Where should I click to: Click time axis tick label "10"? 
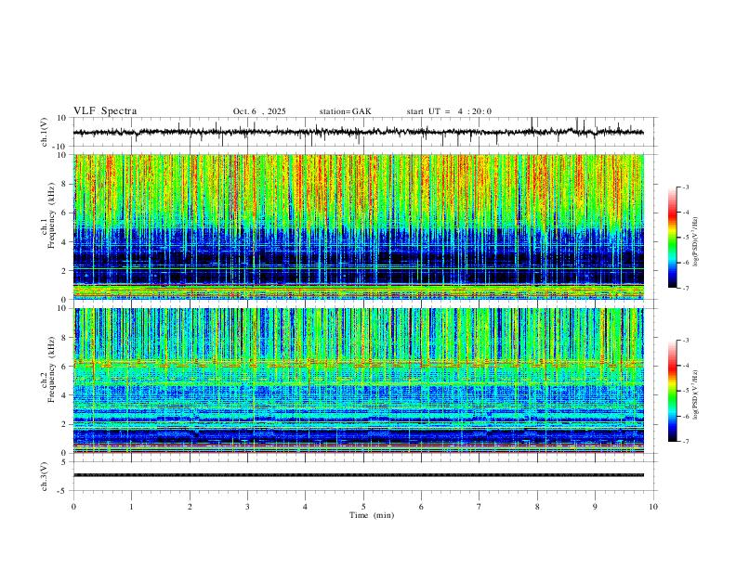653,507
